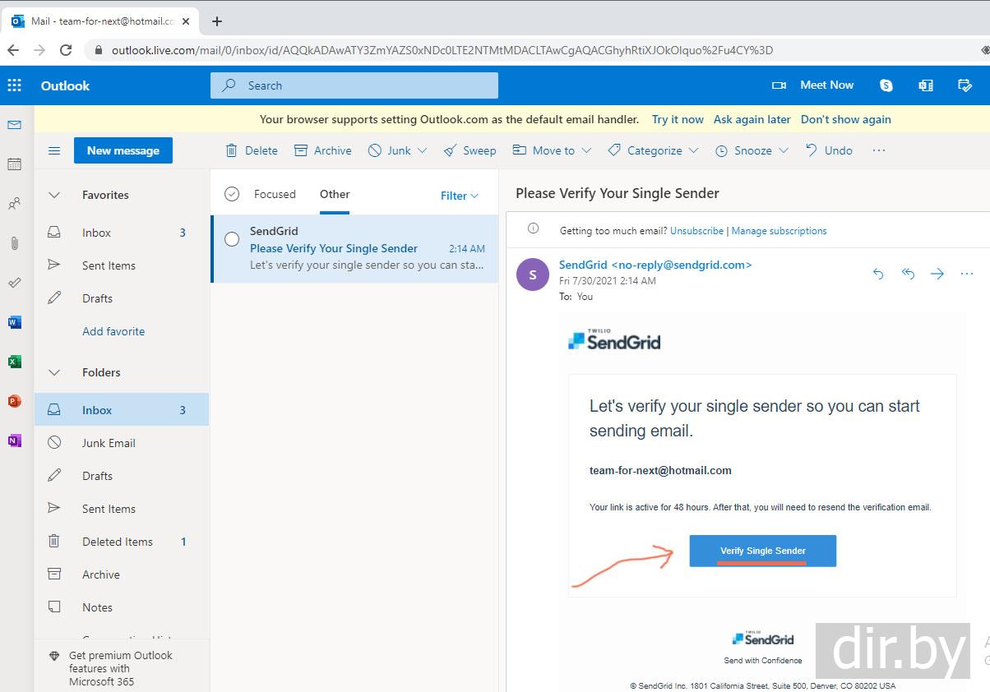The width and height of the screenshot is (990, 692).
Task: Launch Word from the left app rail
Action: pos(14,322)
